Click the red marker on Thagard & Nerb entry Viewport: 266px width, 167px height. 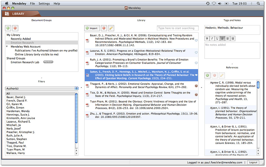point(196,86)
